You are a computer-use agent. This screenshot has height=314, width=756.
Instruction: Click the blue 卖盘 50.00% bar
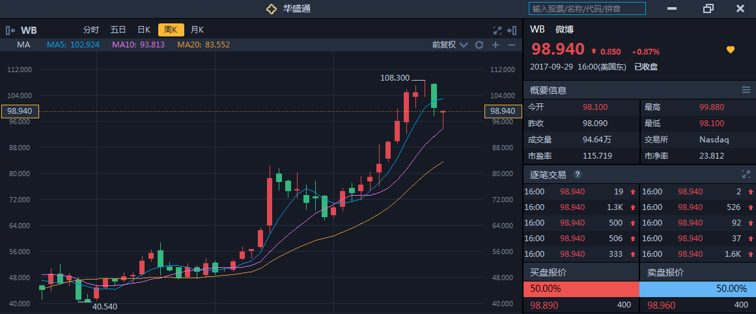click(697, 289)
